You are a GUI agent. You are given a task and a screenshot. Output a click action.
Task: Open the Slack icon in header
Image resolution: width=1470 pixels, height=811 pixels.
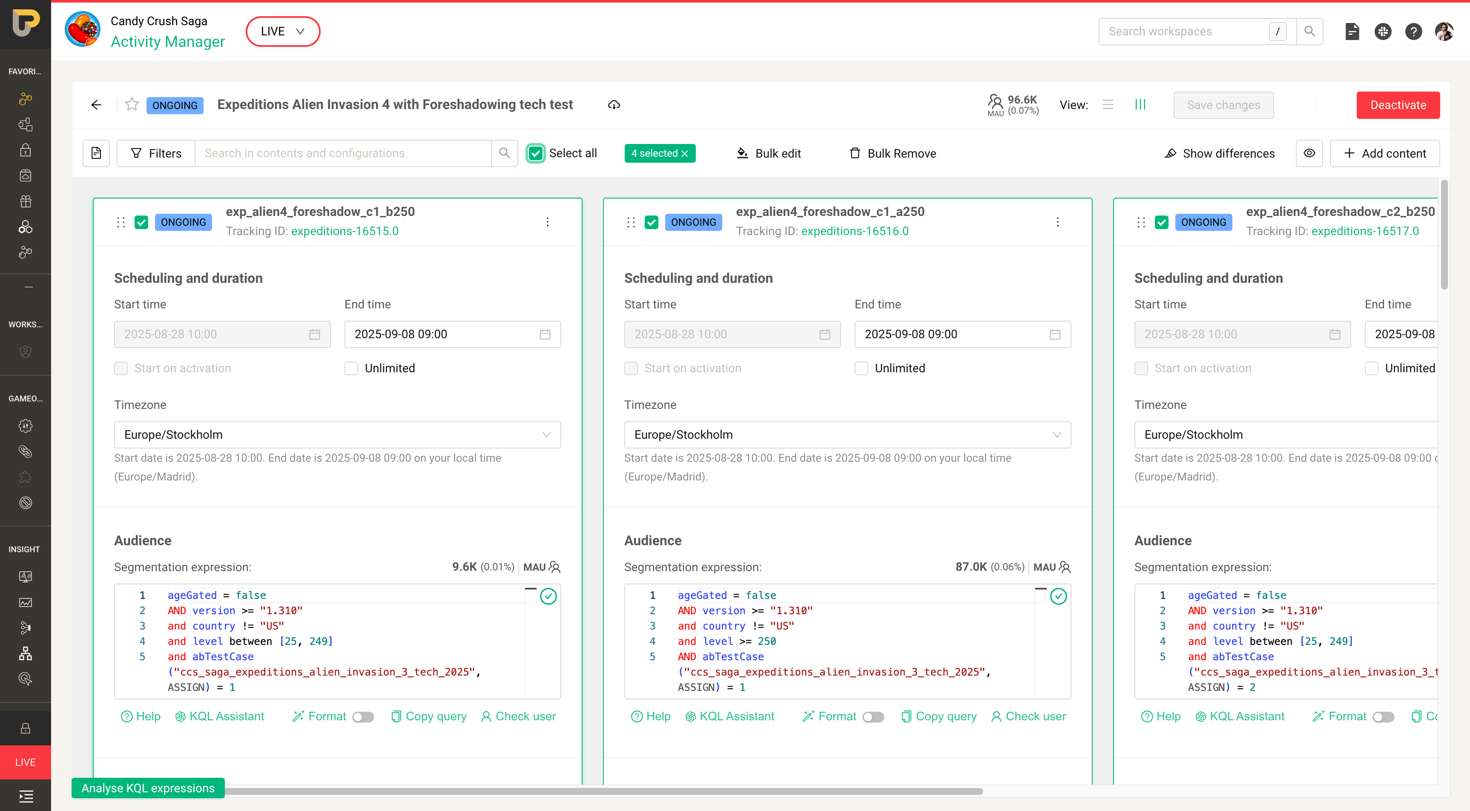coord(1383,32)
